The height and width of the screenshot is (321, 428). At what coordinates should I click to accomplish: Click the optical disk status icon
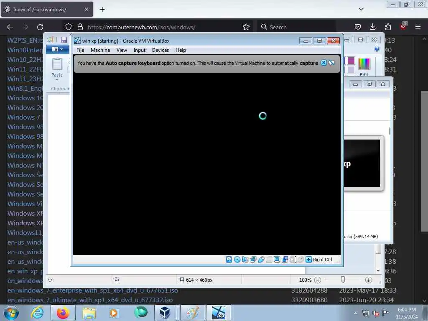pyautogui.click(x=237, y=259)
